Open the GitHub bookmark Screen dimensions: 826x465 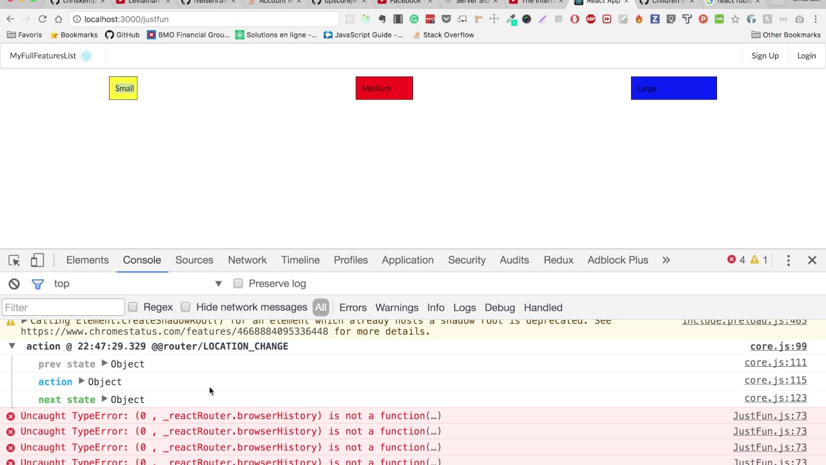click(123, 35)
